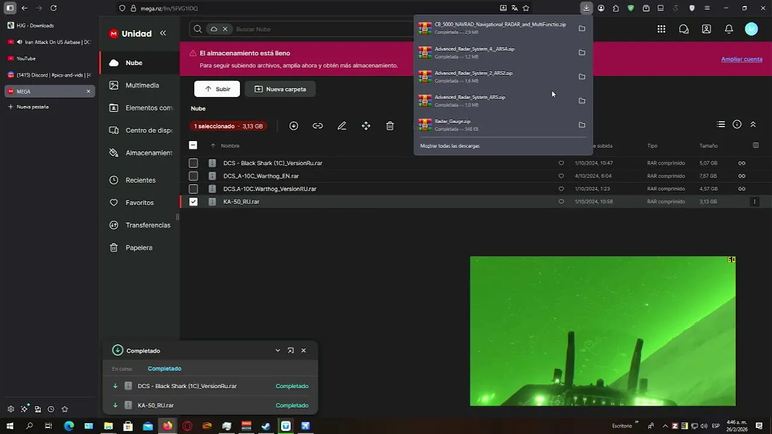This screenshot has height=434, width=772.
Task: Open Steam from the taskbar
Action: [x=266, y=426]
